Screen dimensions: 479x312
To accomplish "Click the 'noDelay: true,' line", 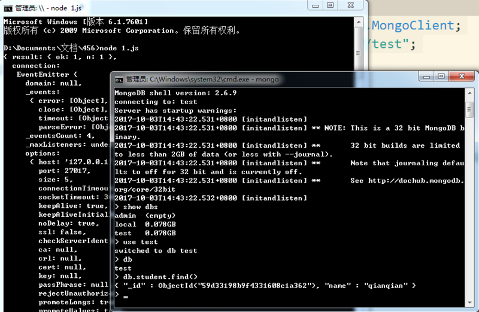I will click(x=69, y=223).
